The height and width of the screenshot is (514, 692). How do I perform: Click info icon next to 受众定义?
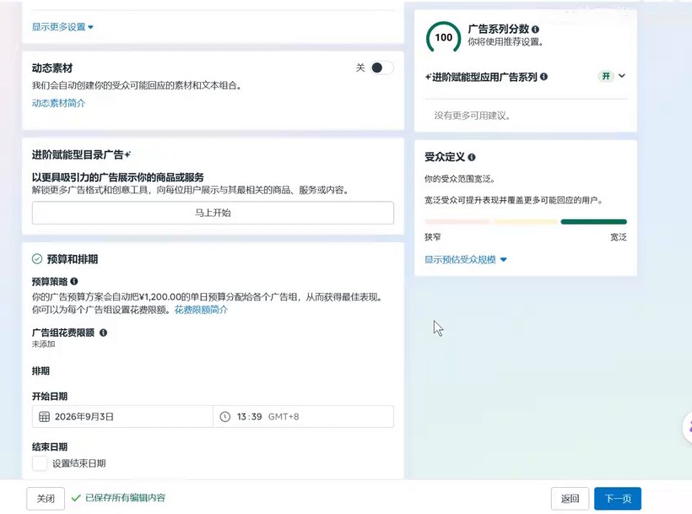tap(472, 157)
